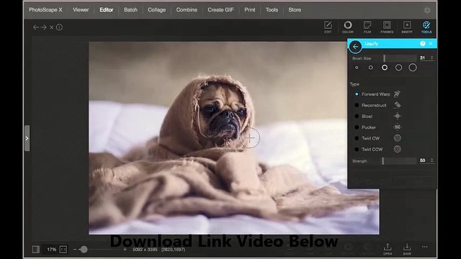Click the 17% zoom percentage

(x=51, y=250)
